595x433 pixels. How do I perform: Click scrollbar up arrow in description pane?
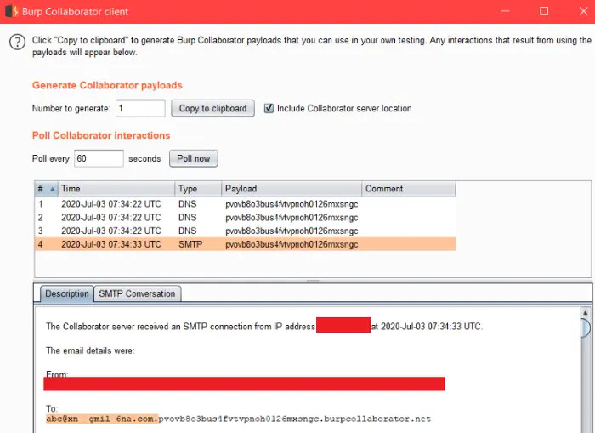pyautogui.click(x=586, y=312)
